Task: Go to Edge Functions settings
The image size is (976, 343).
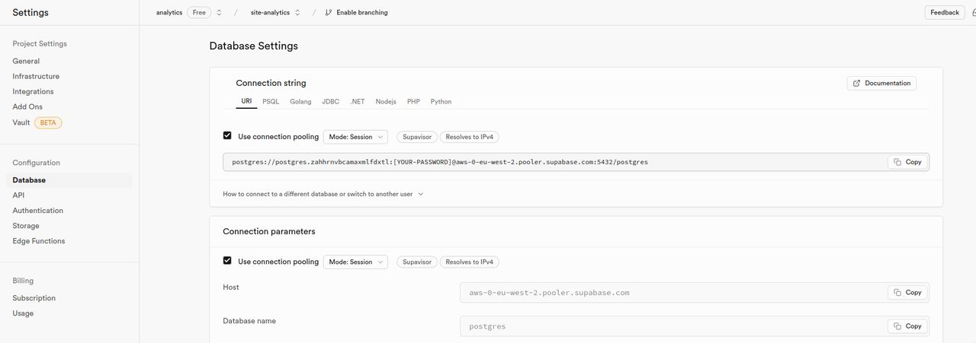Action: coord(39,241)
